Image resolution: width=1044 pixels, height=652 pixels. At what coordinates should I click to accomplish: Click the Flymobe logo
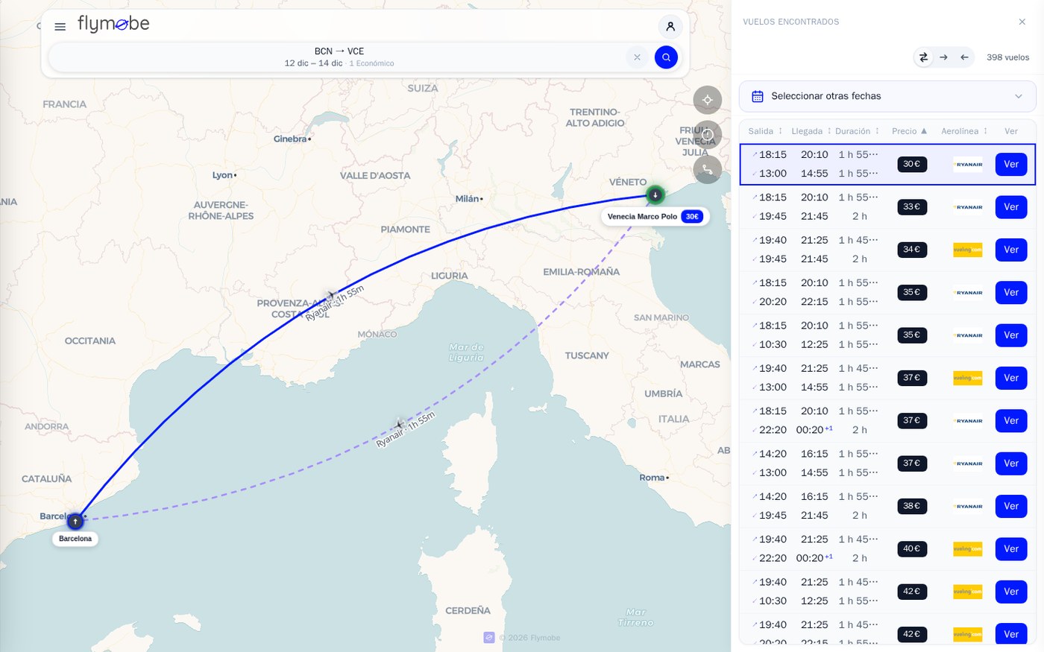(x=113, y=25)
